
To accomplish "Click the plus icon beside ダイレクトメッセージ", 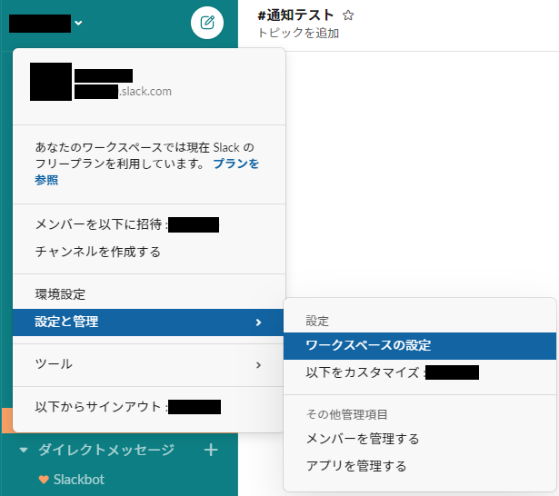I will tap(211, 450).
